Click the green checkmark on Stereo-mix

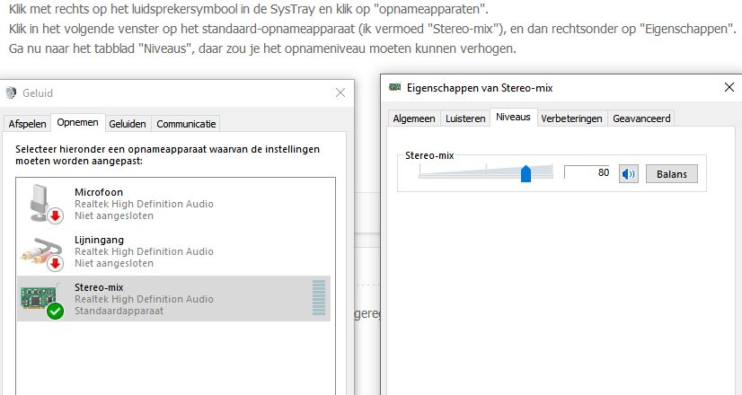click(x=55, y=311)
